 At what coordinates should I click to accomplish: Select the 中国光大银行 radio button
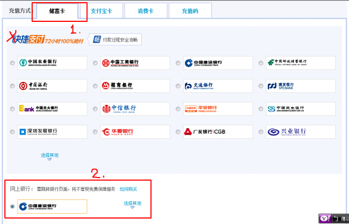pos(13,109)
